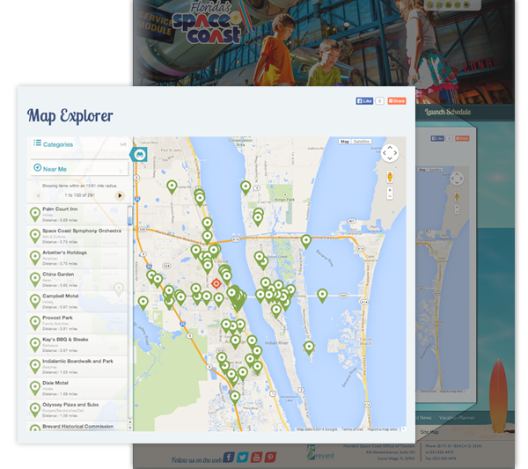The width and height of the screenshot is (528, 469).
Task: Select Satellite view on background page map
Action: click(435, 169)
